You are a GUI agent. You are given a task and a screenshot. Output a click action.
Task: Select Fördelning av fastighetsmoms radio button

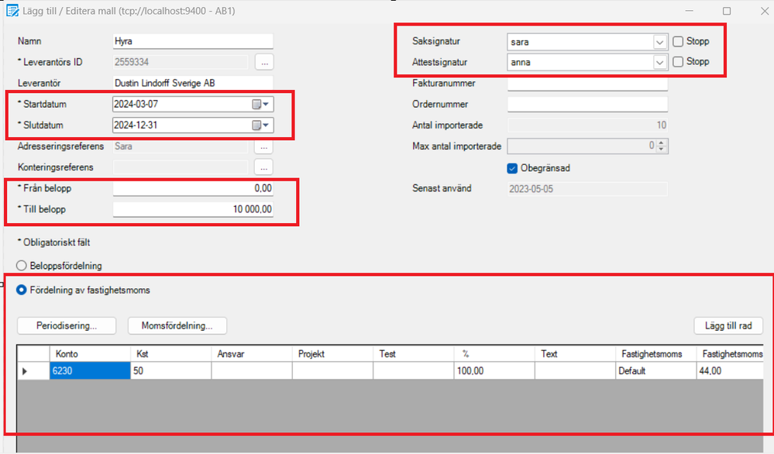(x=21, y=290)
